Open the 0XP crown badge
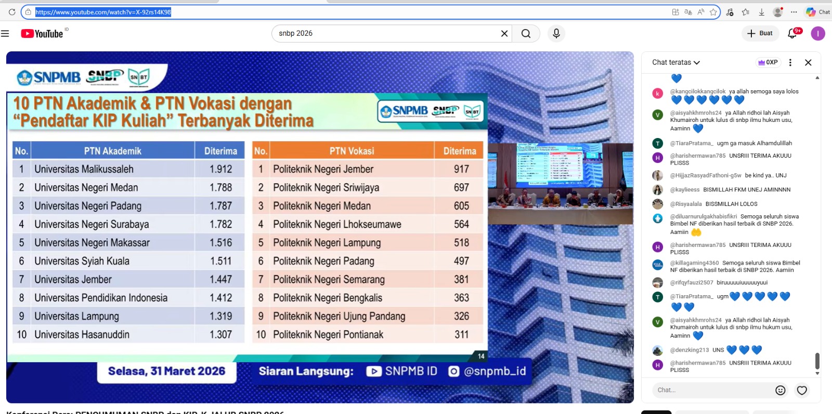Screen dimensions: 832x414 click(x=768, y=62)
